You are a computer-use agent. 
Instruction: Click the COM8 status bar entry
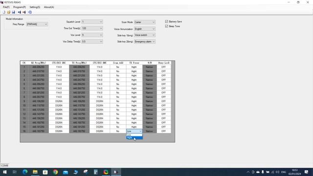point(4,166)
